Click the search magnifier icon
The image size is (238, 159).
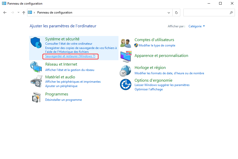[231, 13]
